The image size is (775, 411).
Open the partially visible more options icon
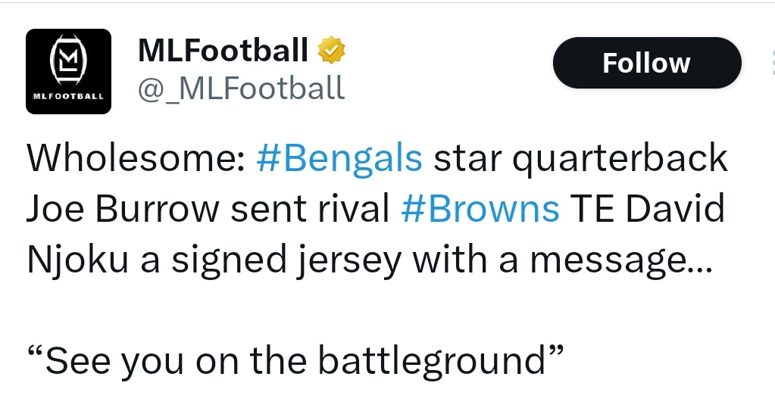tap(773, 63)
